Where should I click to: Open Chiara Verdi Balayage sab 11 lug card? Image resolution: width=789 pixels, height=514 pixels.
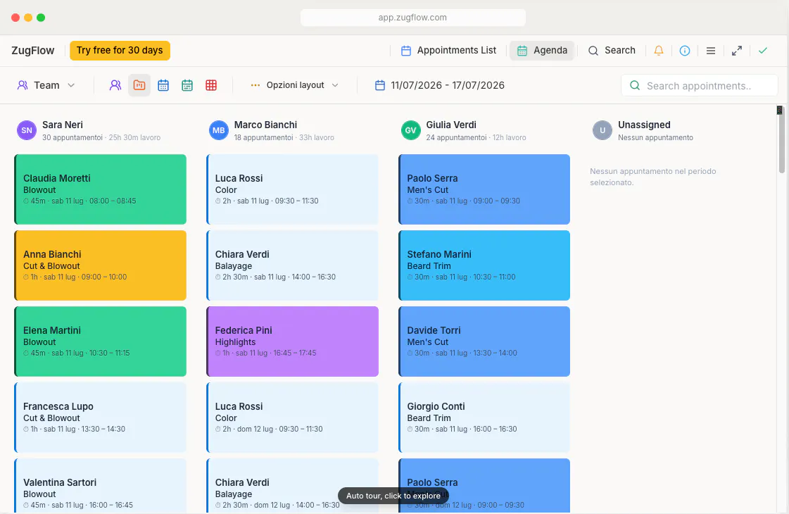(292, 265)
